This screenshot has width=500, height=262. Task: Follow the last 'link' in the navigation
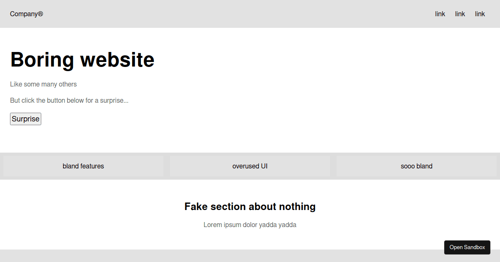pos(480,14)
